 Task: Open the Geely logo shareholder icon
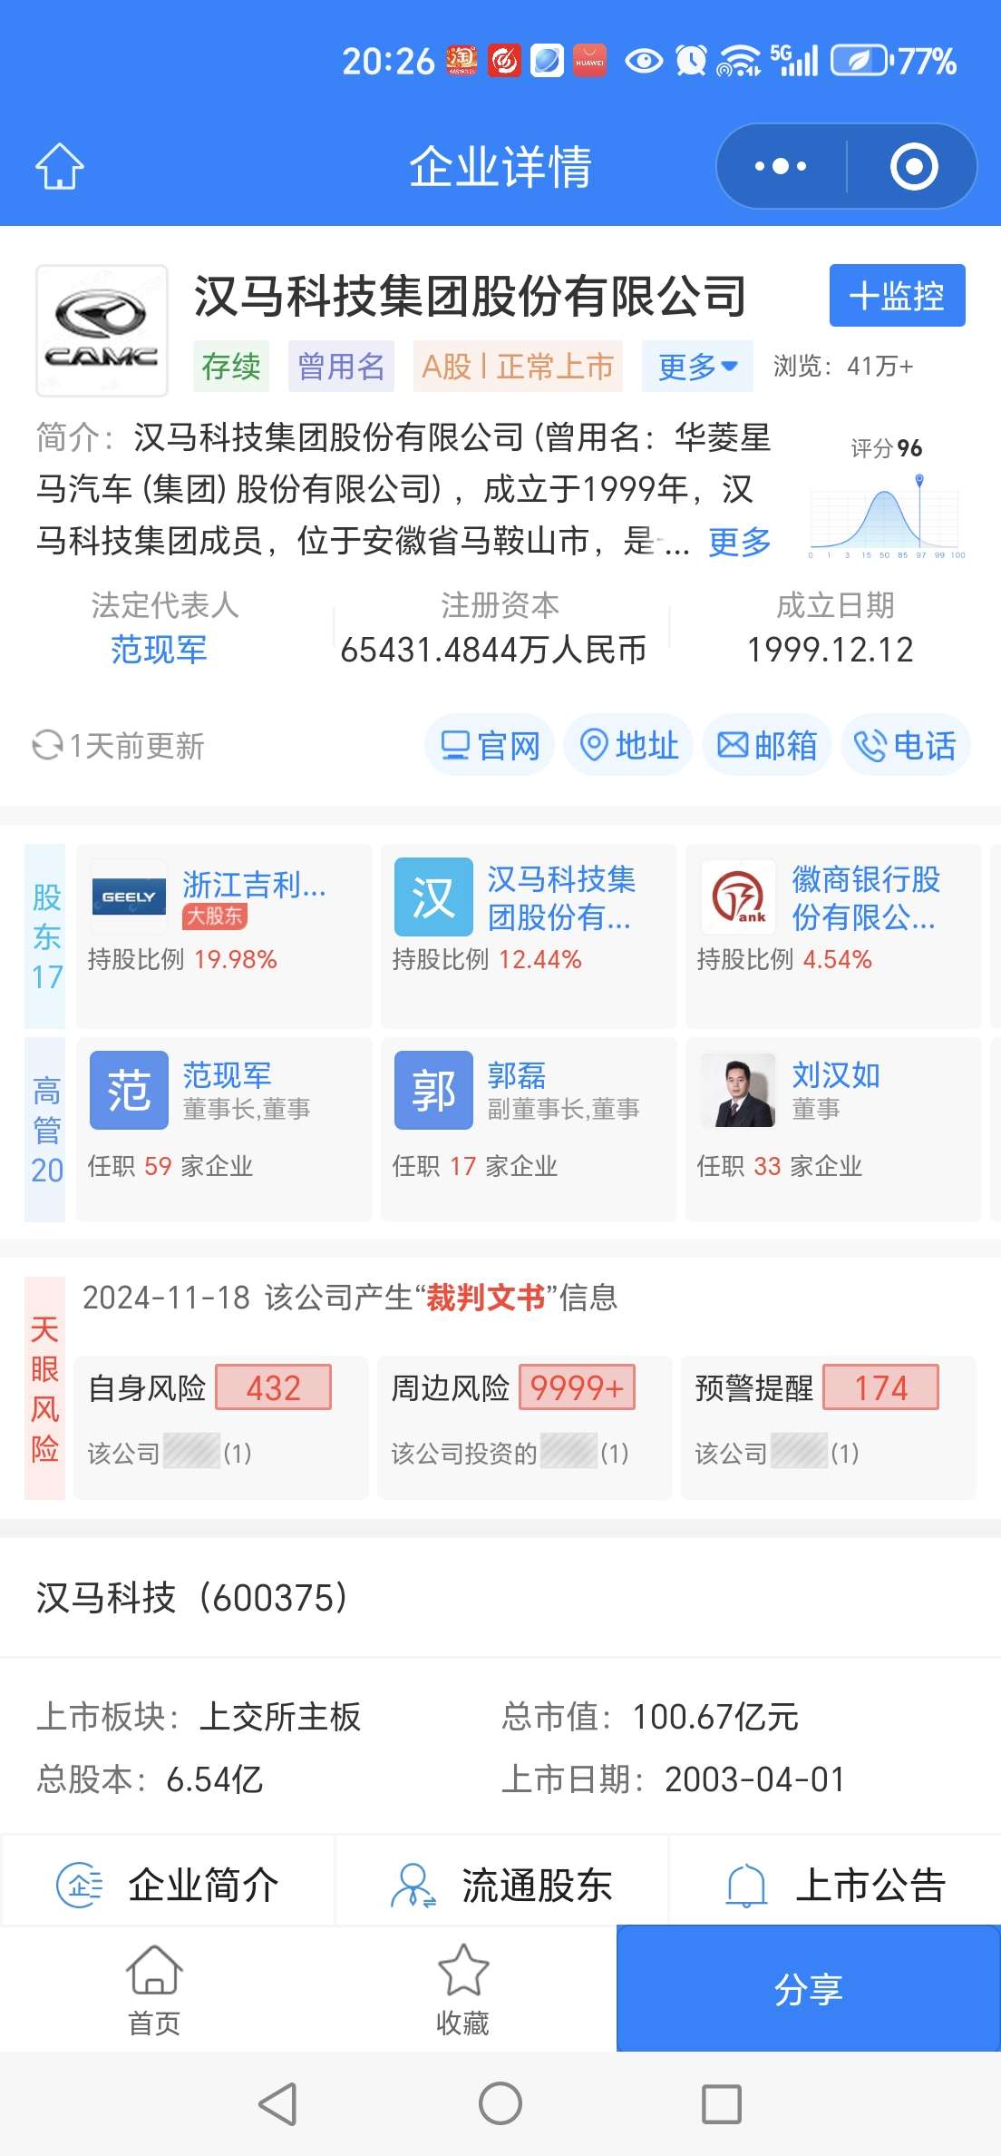[x=128, y=897]
